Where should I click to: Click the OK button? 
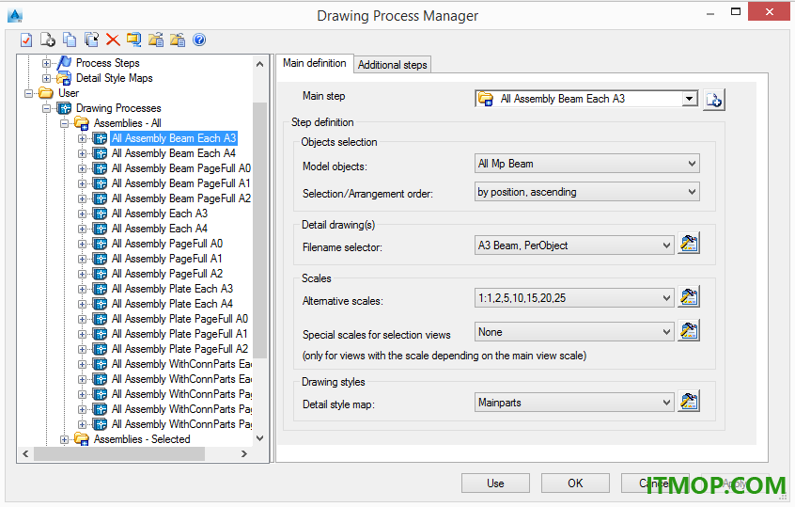pos(575,483)
